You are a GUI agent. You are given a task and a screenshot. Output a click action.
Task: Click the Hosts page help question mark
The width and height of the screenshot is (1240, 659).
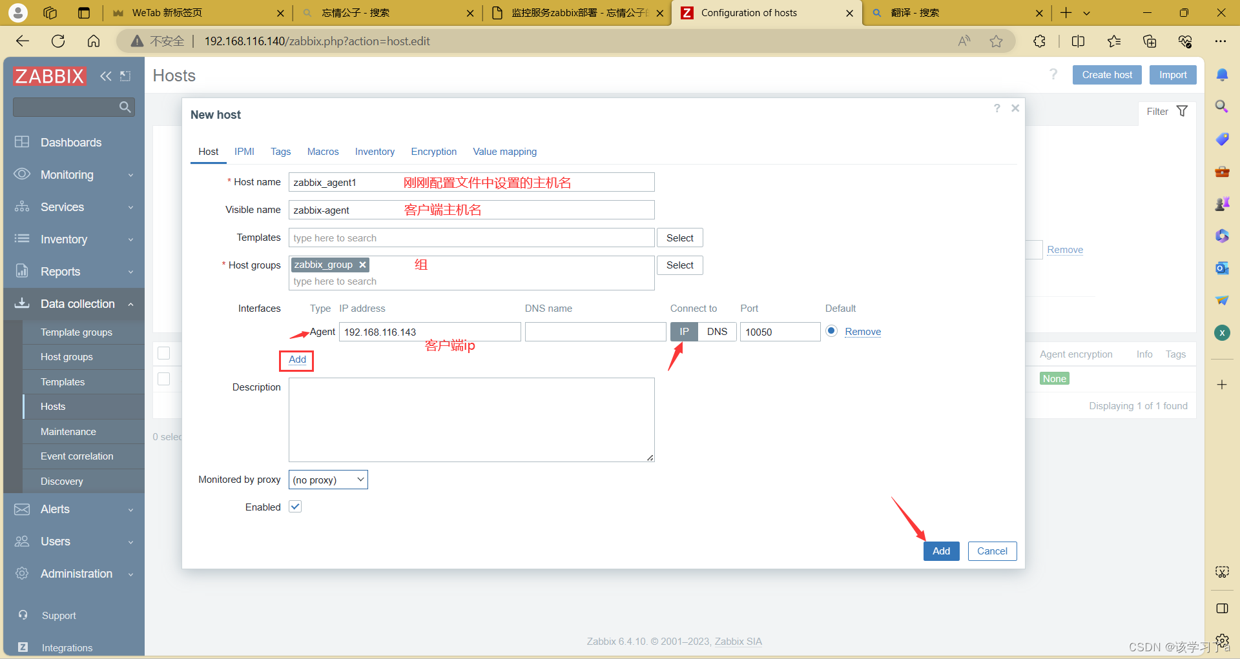(1053, 74)
